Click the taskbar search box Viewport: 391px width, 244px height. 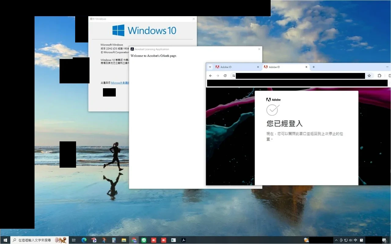click(x=39, y=240)
